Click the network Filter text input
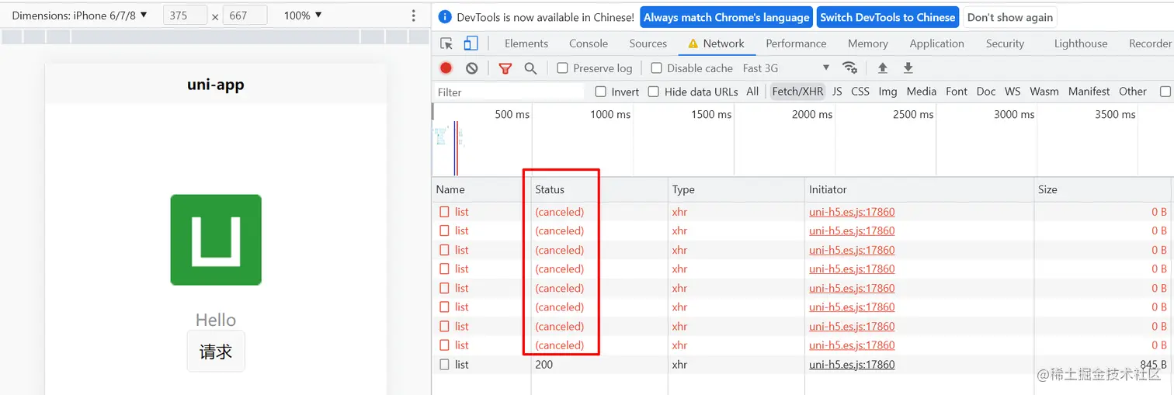 coord(509,92)
